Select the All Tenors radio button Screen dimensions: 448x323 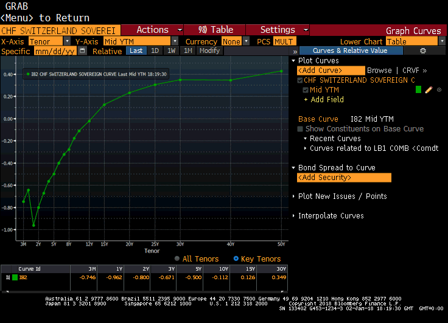[178, 259]
